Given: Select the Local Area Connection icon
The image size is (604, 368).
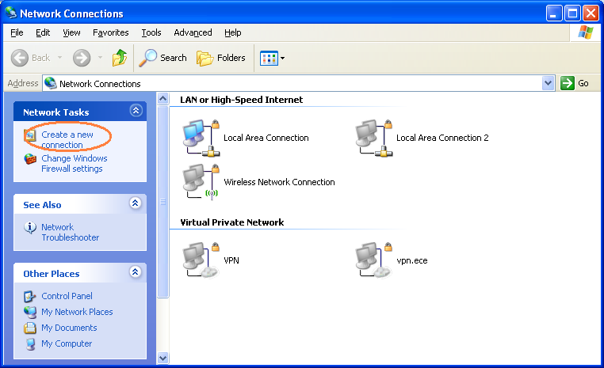Looking at the screenshot, I should [201, 138].
